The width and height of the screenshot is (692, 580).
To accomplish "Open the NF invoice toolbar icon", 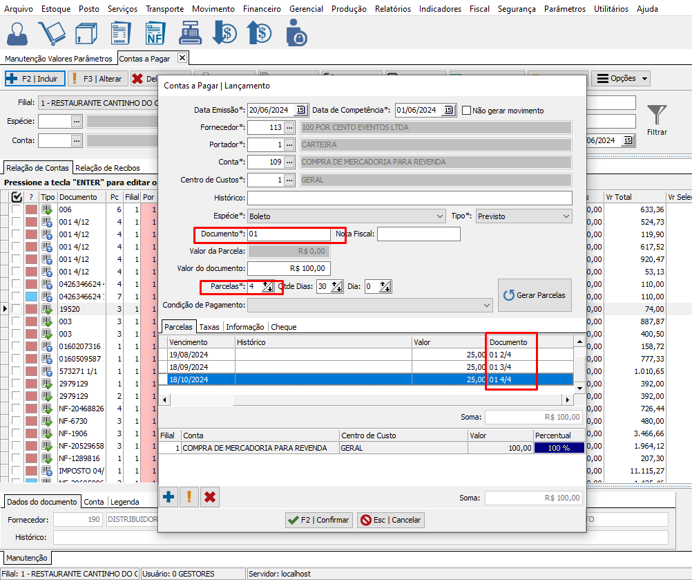I will 155,32.
